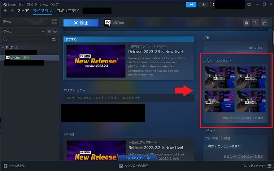Stop the game with 停止 button
The width and height of the screenshot is (274, 171).
tap(81, 23)
